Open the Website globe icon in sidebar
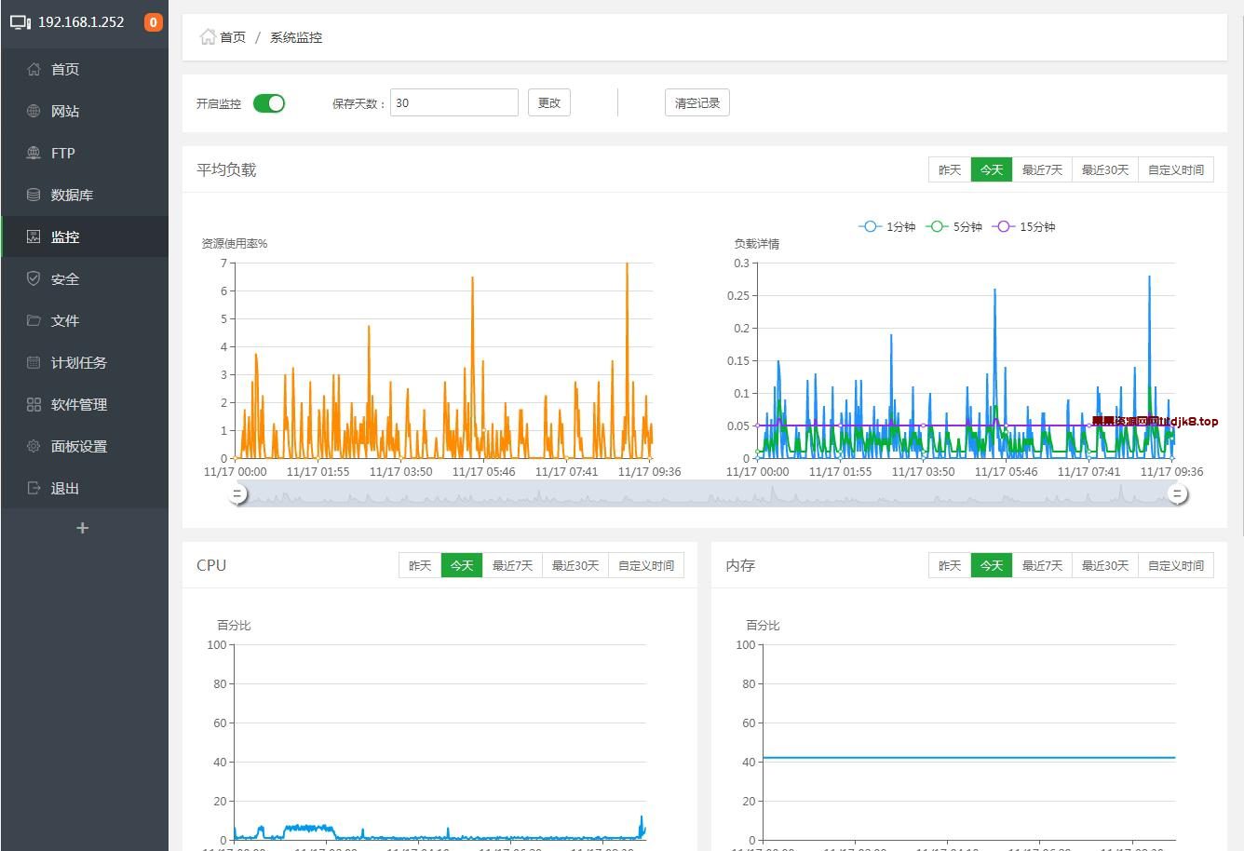Viewport: 1244px width, 851px height. click(x=34, y=111)
